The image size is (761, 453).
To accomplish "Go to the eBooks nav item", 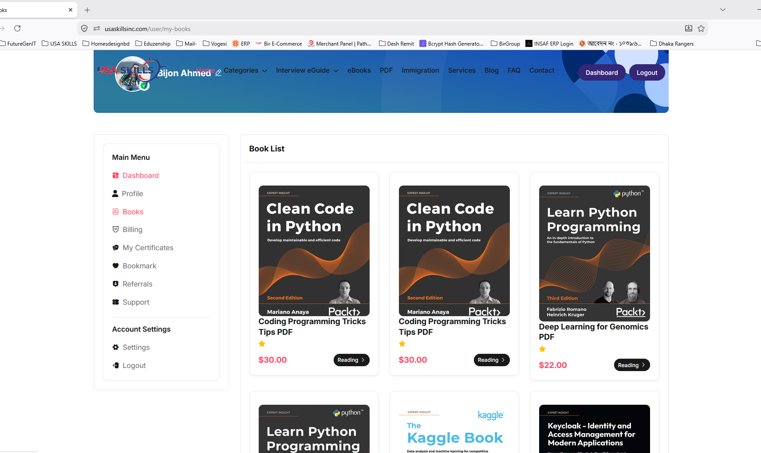I will tap(359, 70).
